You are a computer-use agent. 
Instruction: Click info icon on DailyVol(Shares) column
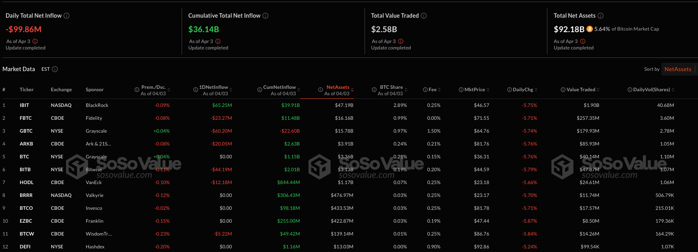(630, 90)
